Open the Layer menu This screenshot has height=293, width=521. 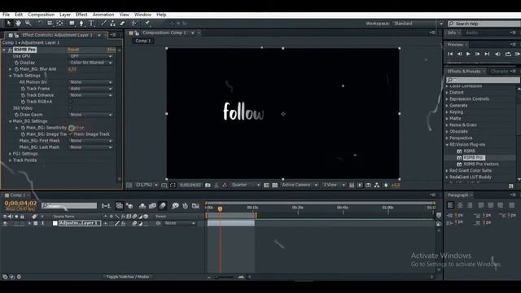pyautogui.click(x=65, y=15)
